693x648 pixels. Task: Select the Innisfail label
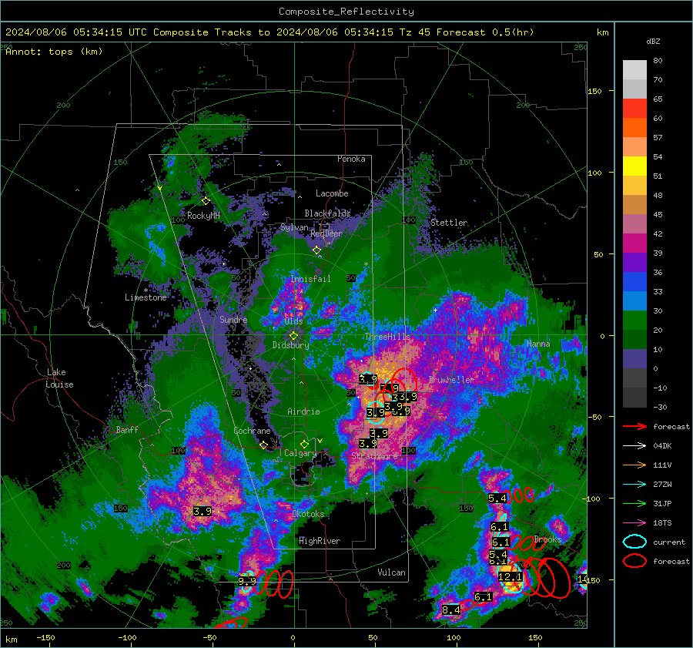click(311, 279)
